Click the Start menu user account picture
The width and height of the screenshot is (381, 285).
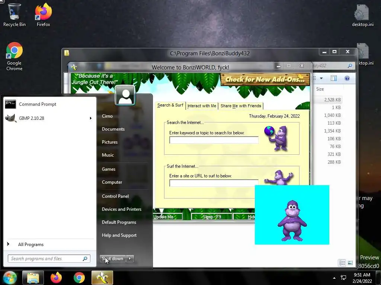125,95
